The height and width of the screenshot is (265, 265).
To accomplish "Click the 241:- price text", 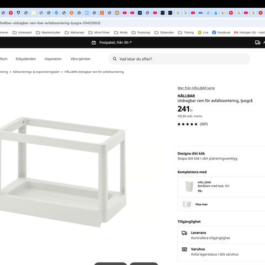I will click(x=185, y=109).
